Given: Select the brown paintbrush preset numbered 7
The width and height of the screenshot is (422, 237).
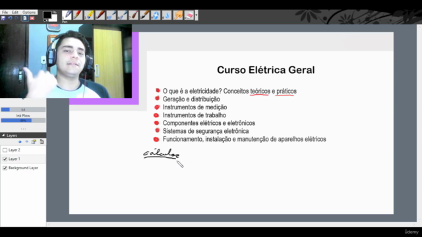Looking at the screenshot, I should pos(133,15).
